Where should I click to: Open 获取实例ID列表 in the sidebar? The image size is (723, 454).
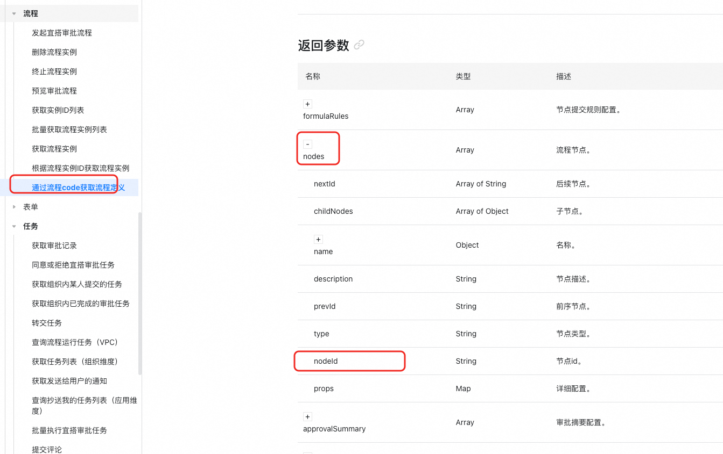(58, 110)
